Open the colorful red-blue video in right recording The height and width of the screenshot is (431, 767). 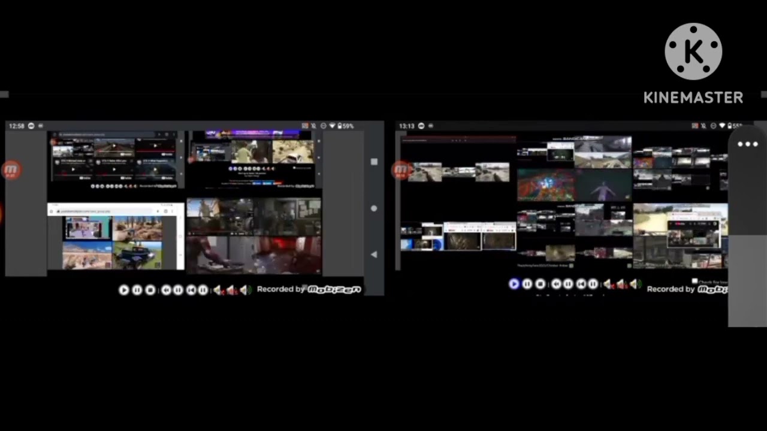tap(545, 184)
